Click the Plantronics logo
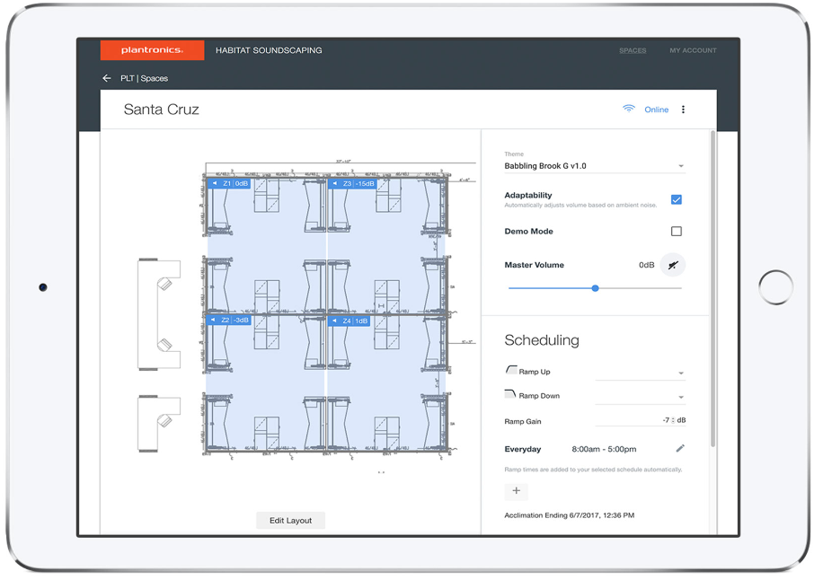The height and width of the screenshot is (580, 814). point(152,50)
